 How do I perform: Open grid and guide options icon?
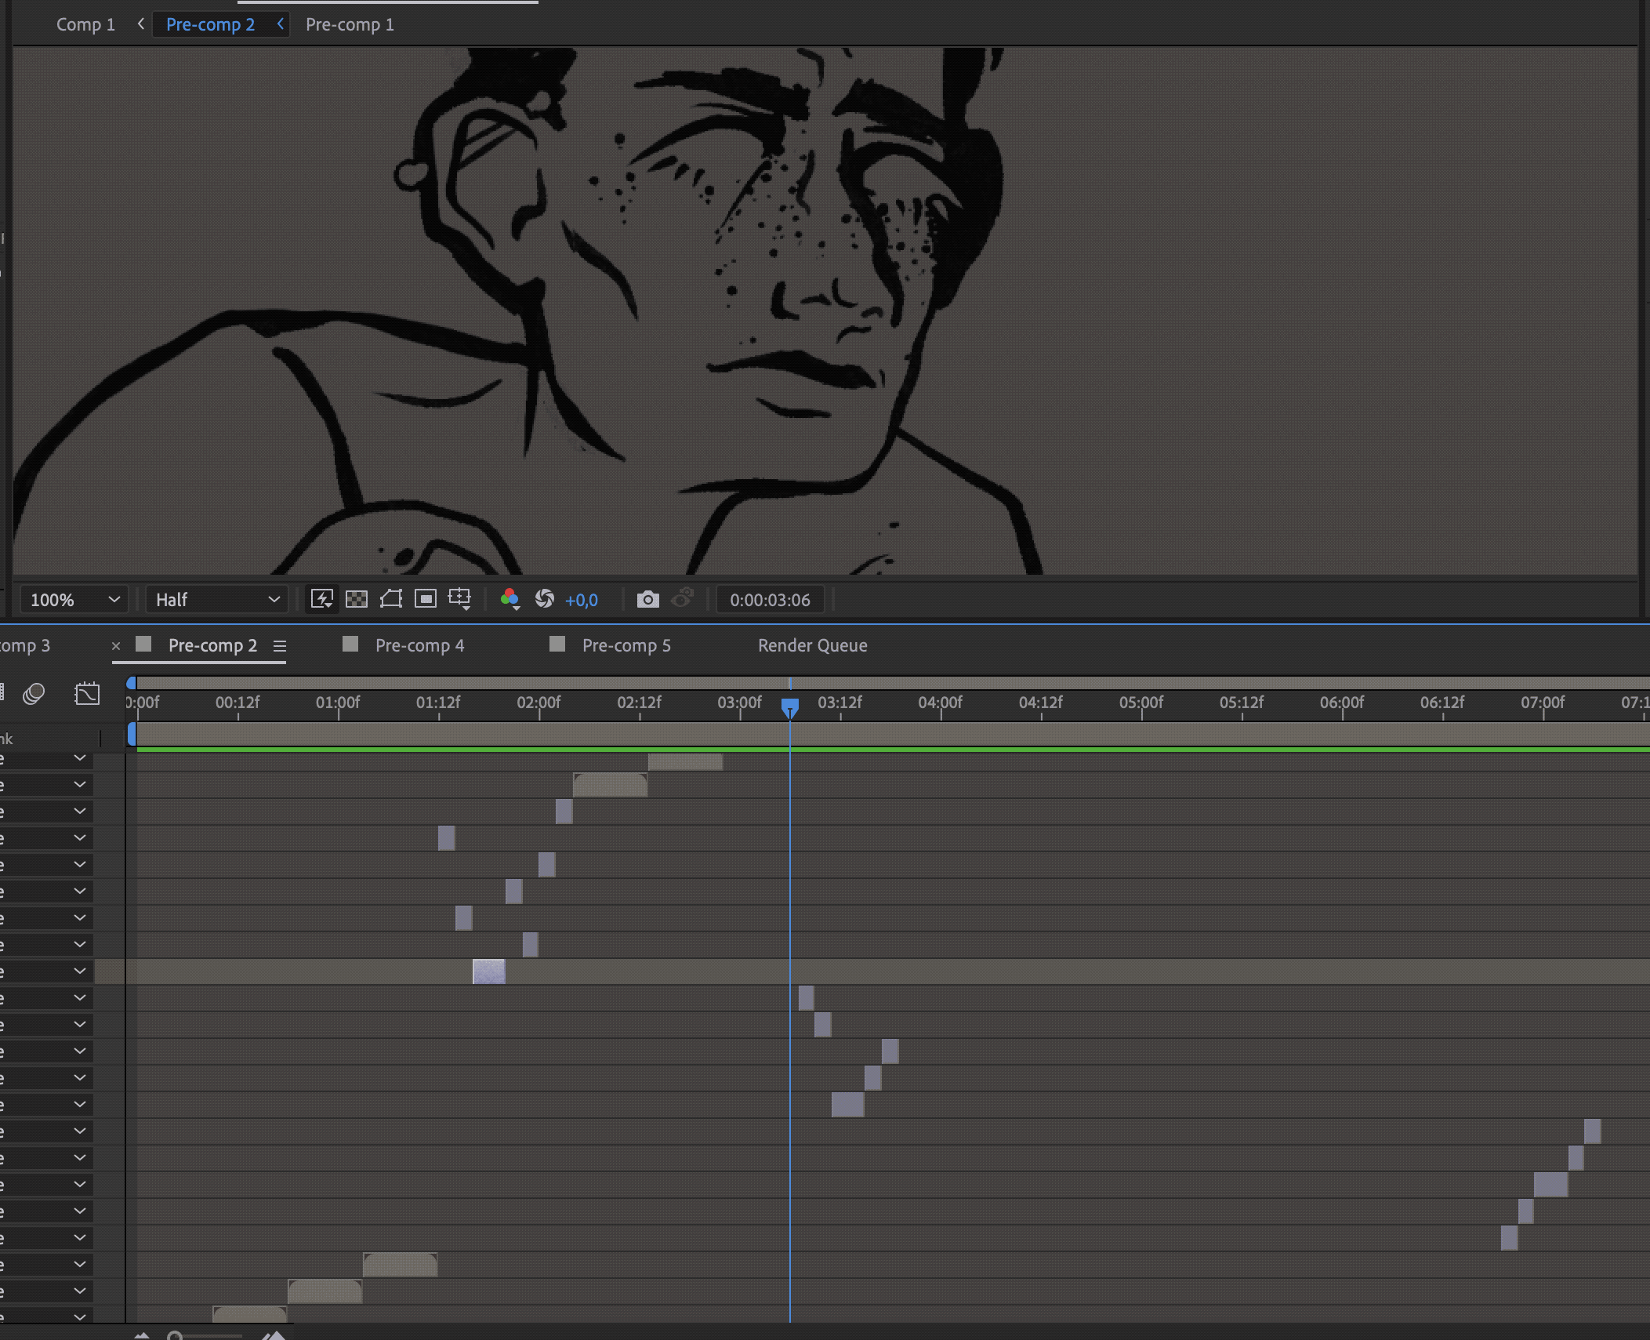460,600
